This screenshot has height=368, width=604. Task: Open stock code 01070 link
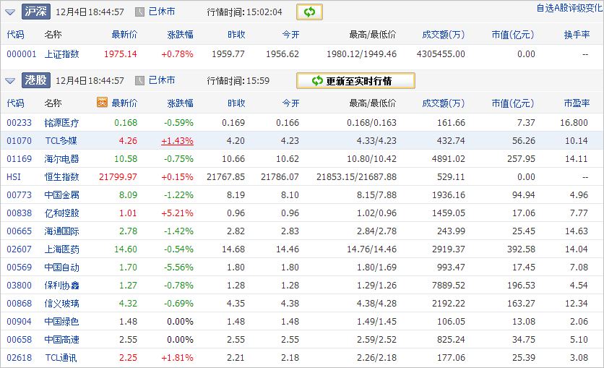tap(19, 141)
